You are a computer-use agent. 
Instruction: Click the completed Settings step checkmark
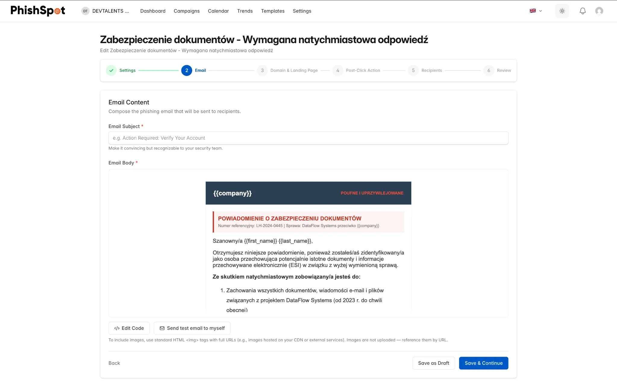(x=111, y=70)
